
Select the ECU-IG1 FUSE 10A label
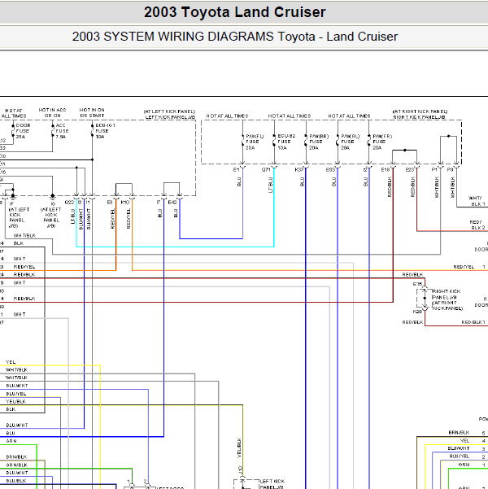tap(105, 131)
